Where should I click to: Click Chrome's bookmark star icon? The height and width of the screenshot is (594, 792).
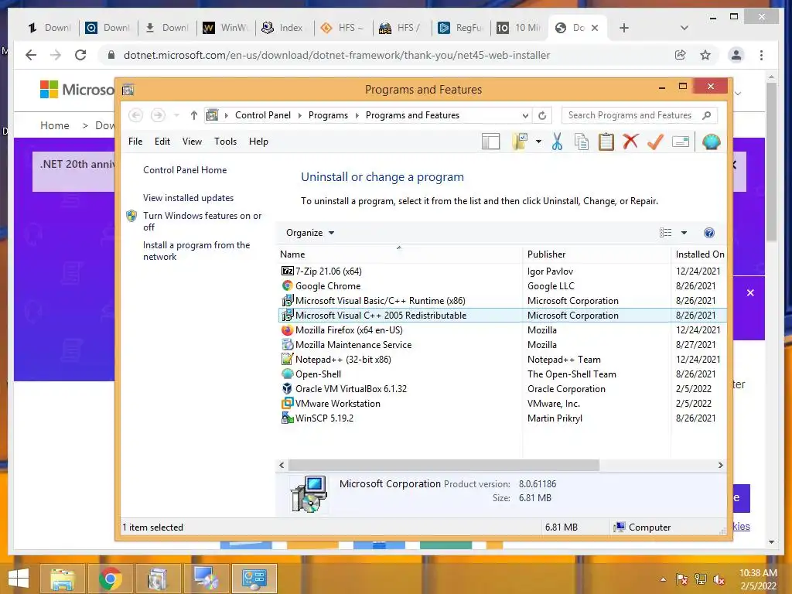(705, 55)
